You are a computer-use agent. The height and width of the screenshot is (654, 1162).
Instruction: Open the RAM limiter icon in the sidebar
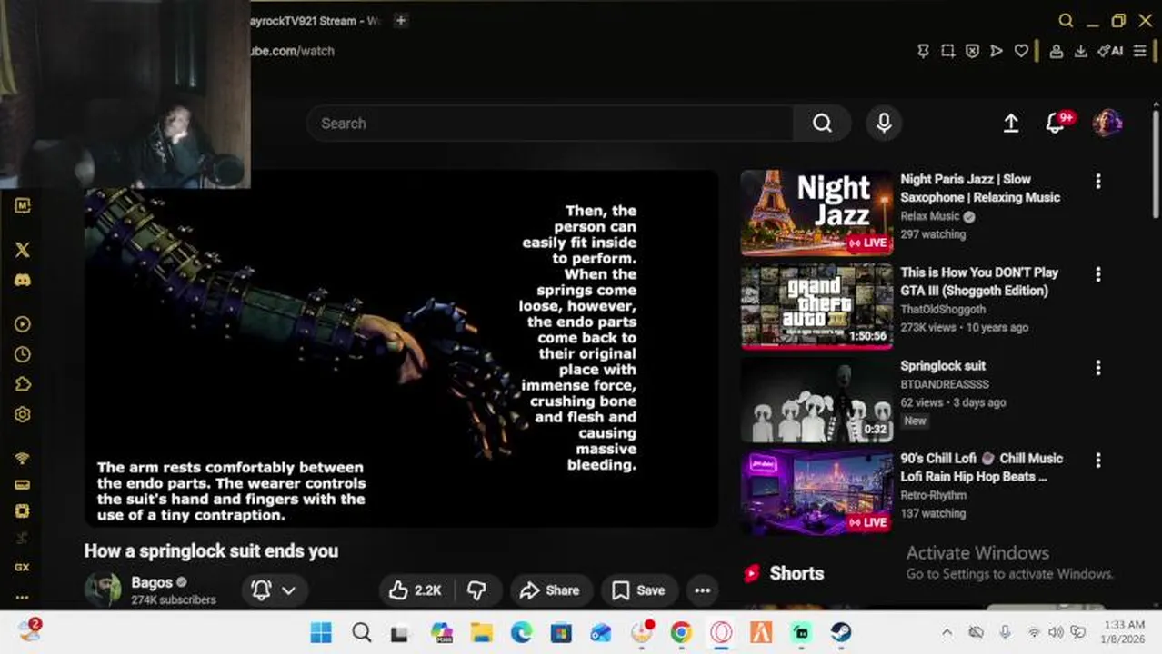[23, 484]
